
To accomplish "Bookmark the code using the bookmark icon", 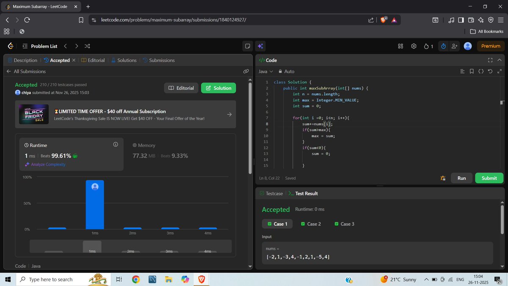I will (x=472, y=71).
